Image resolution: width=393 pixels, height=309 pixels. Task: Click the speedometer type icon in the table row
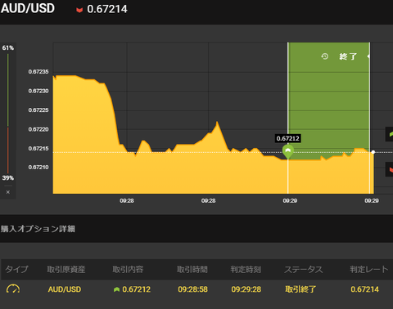pyautogui.click(x=13, y=289)
